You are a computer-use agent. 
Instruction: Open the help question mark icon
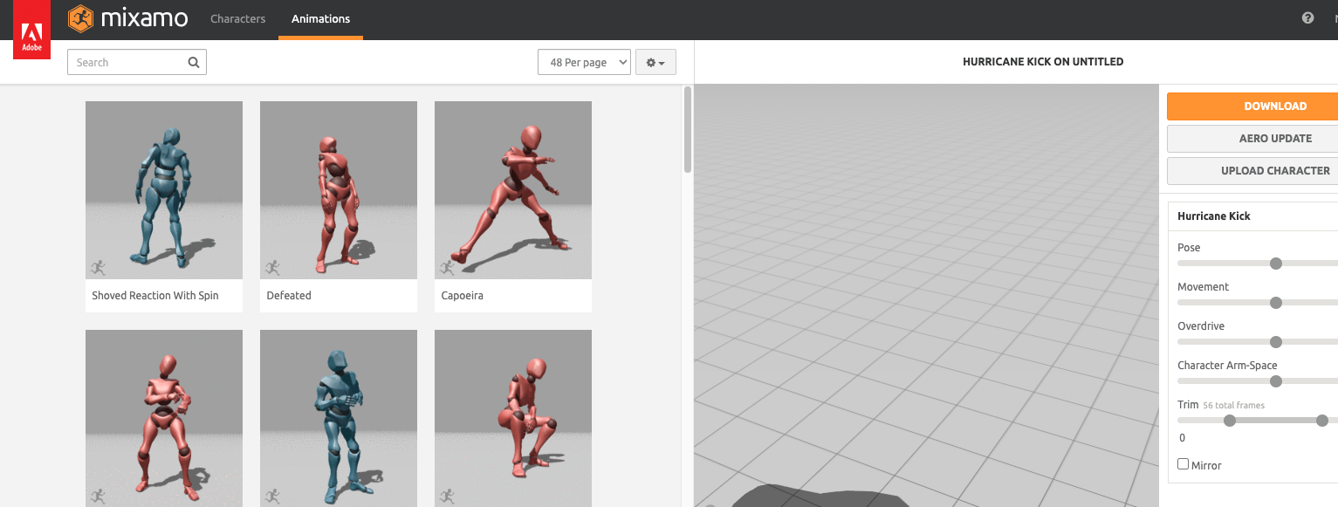tap(1307, 17)
